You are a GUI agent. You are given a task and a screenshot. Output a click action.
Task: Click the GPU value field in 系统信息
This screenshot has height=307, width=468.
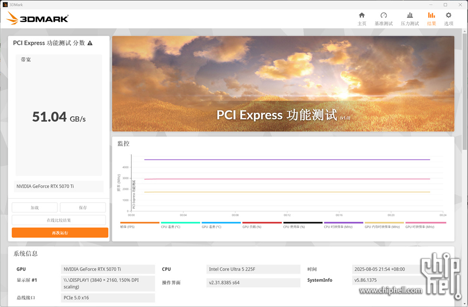(108, 269)
